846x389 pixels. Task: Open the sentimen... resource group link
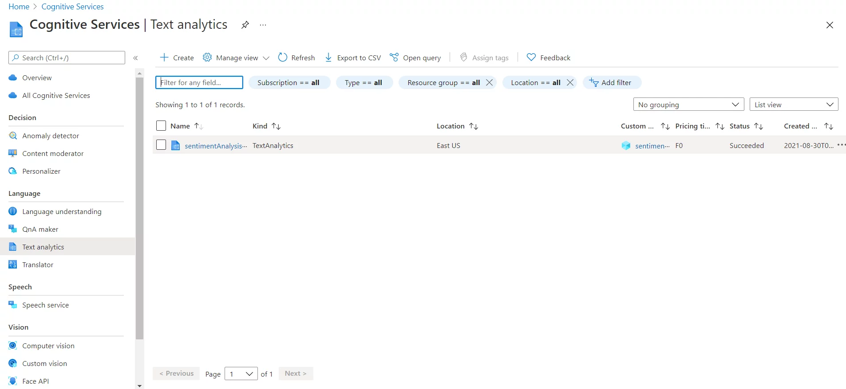652,146
